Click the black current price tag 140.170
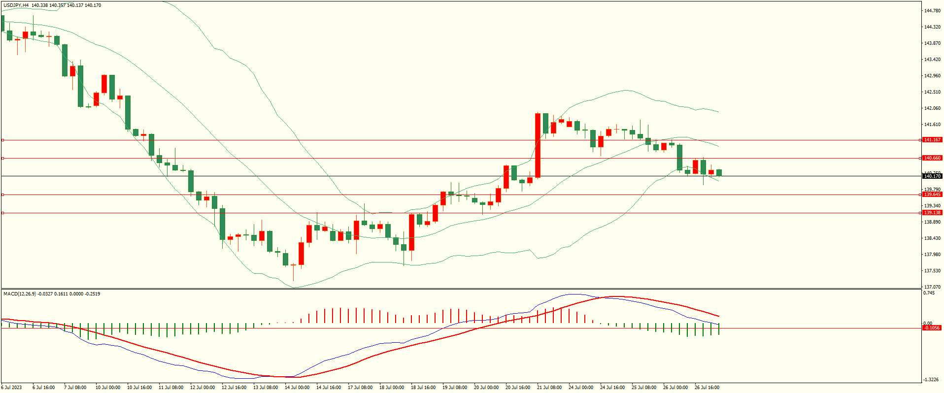The width and height of the screenshot is (944, 393). [x=932, y=176]
